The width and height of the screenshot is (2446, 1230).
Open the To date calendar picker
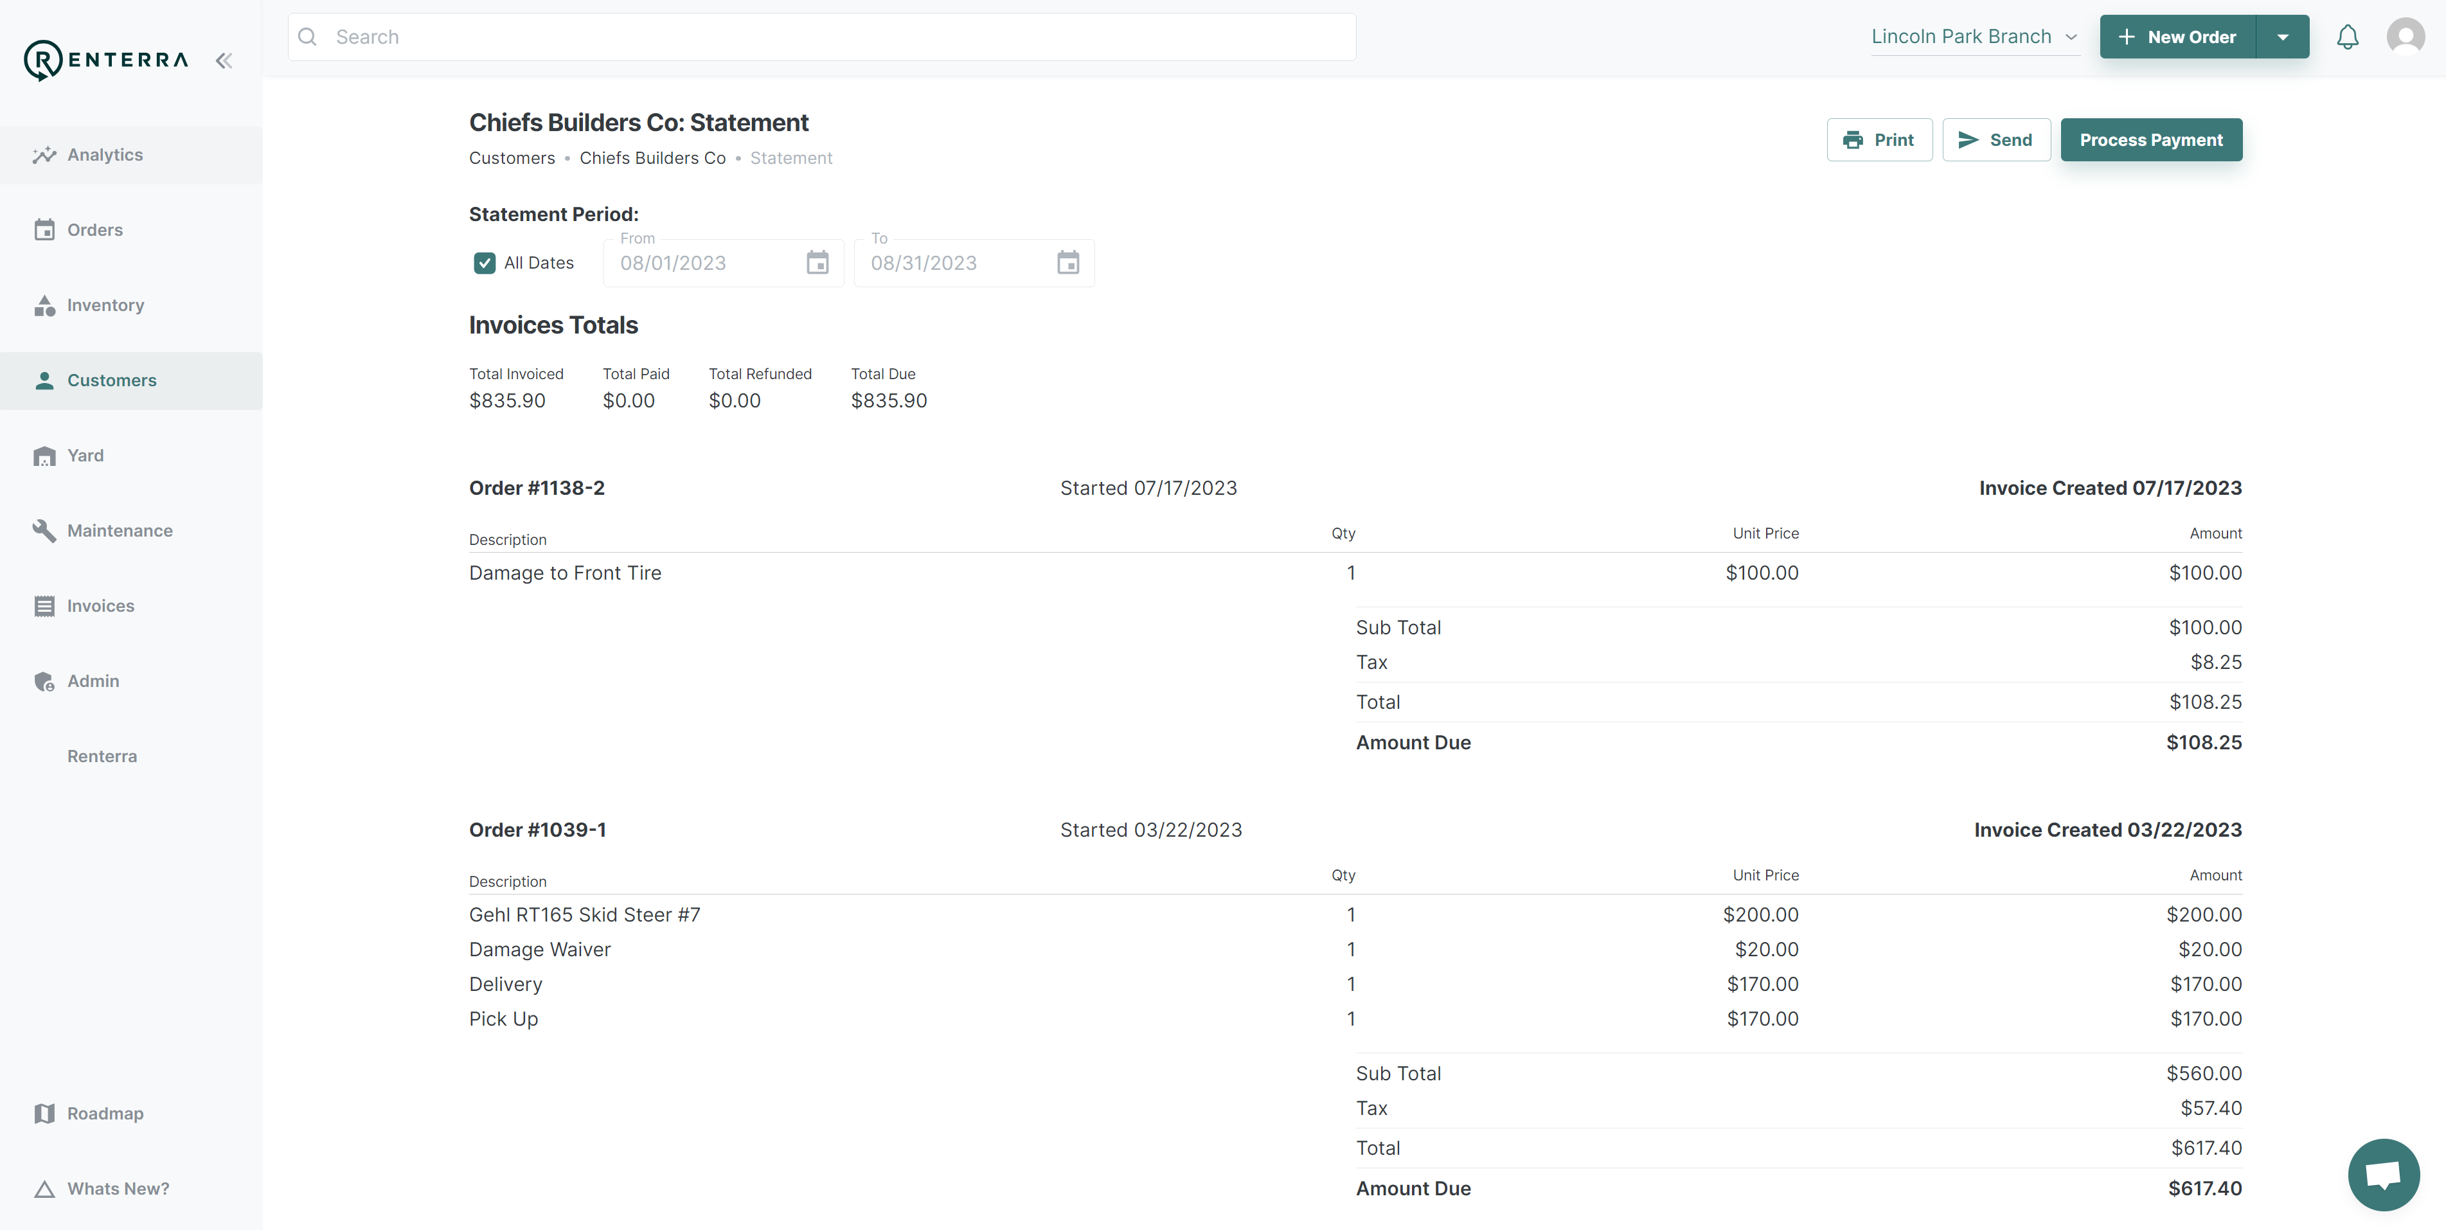[x=1068, y=263]
